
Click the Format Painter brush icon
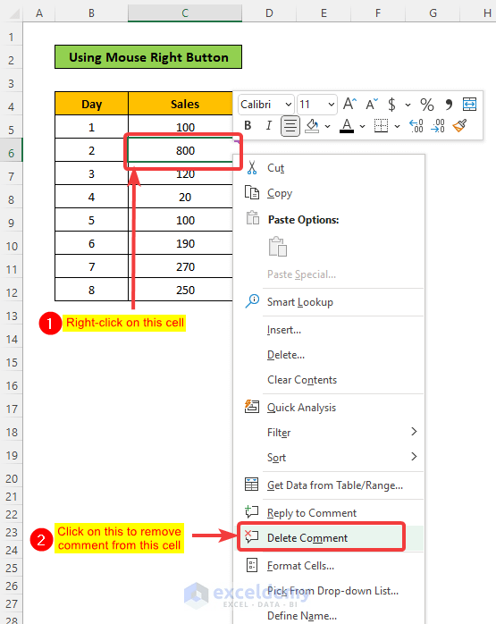tap(459, 126)
